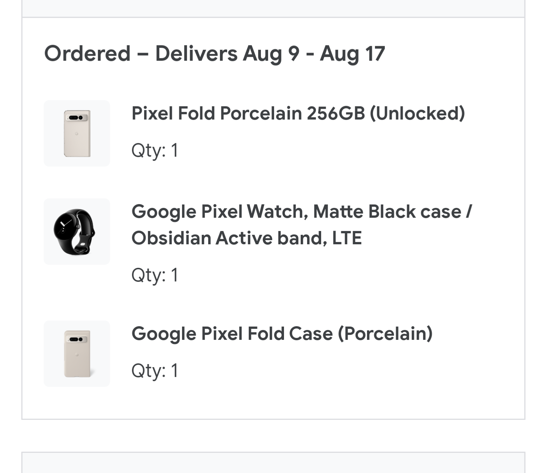The height and width of the screenshot is (473, 546).
Task: Select the Obsidian Active band, LTE line
Action: click(x=247, y=238)
